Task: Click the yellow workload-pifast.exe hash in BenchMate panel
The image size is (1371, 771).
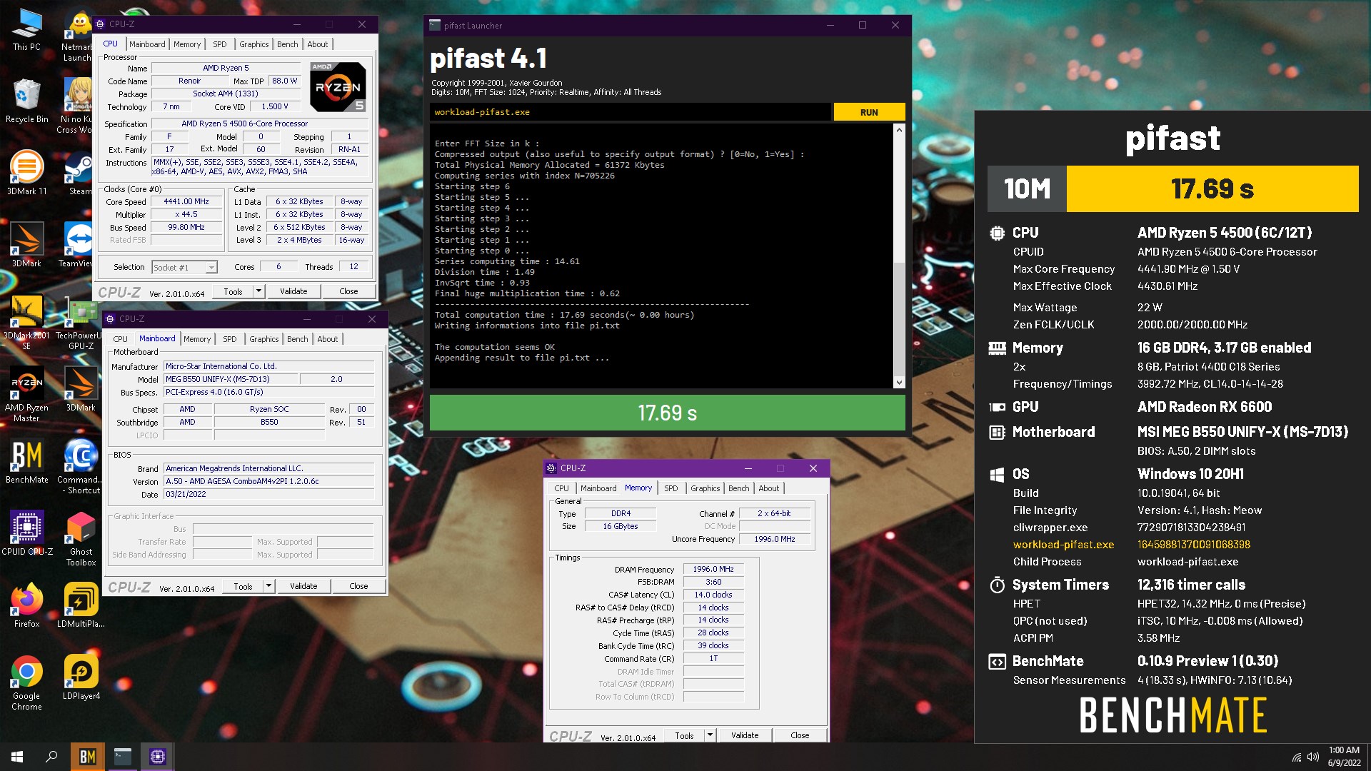Action: 1193,545
